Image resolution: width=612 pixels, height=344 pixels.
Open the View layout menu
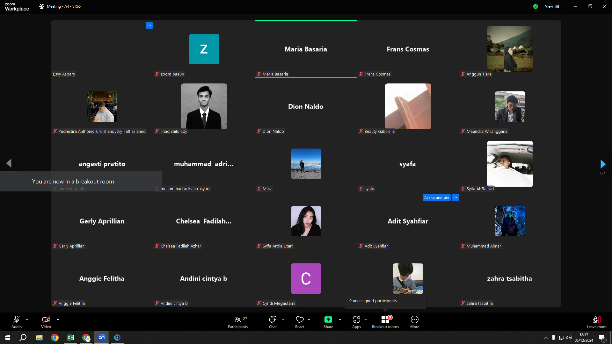pyautogui.click(x=552, y=6)
